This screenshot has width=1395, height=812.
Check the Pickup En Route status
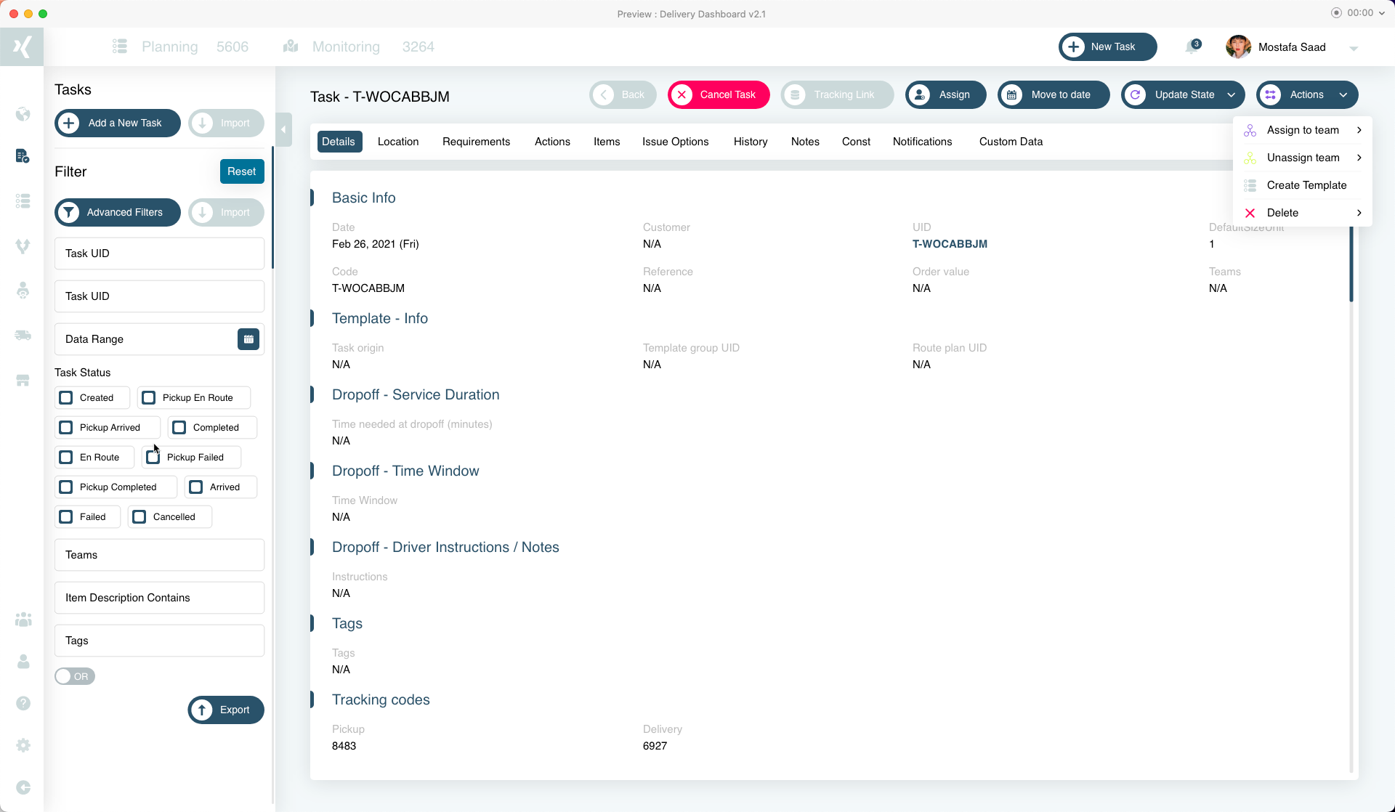click(149, 398)
